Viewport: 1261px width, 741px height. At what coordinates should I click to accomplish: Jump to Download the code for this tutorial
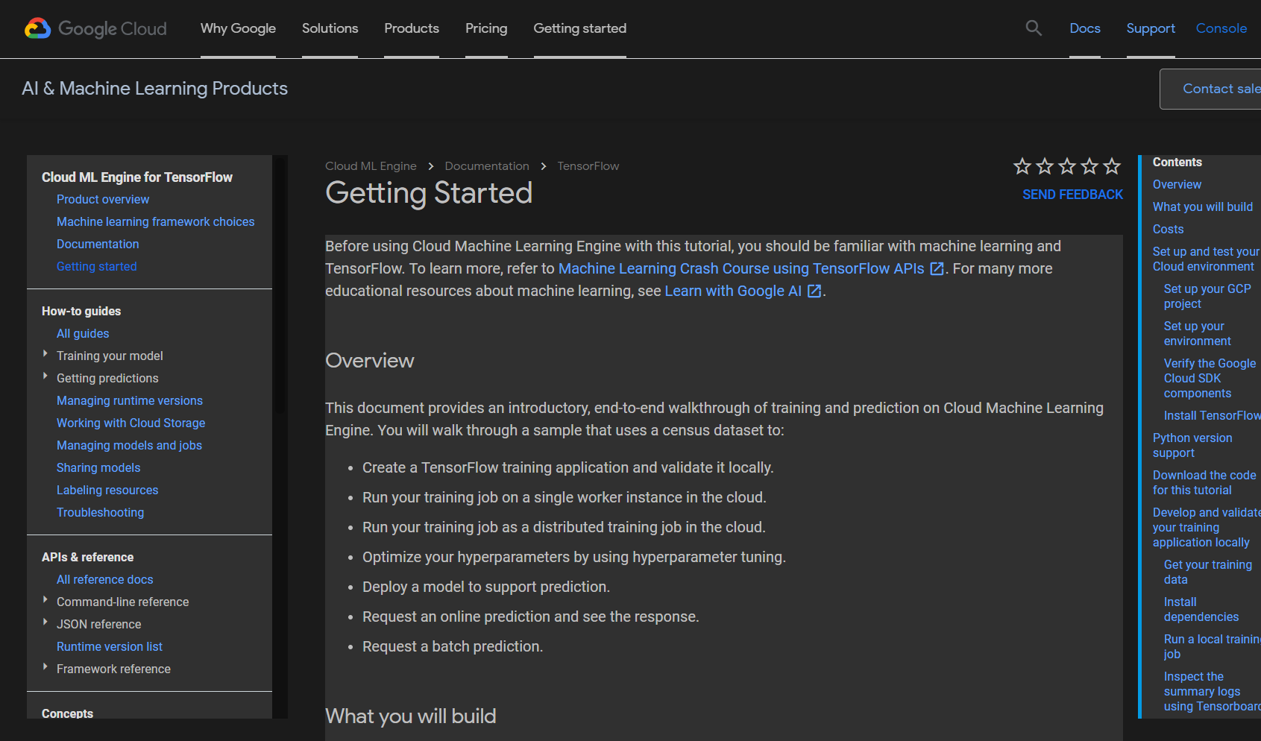[x=1204, y=482]
